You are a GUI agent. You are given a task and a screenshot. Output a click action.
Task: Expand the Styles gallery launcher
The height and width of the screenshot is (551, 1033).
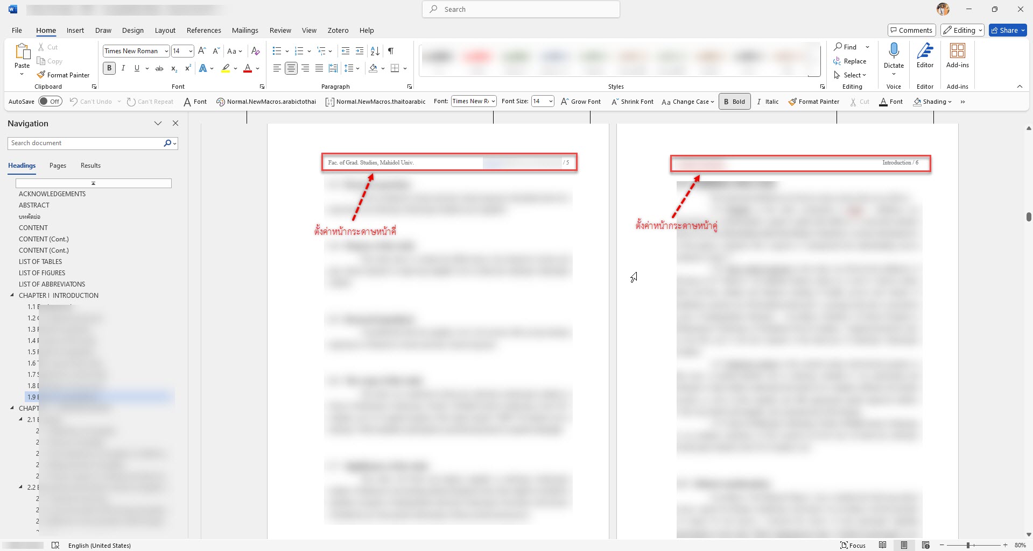point(823,87)
